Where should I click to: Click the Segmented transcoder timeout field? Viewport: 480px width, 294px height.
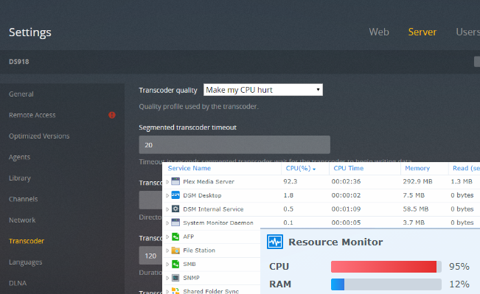point(234,144)
